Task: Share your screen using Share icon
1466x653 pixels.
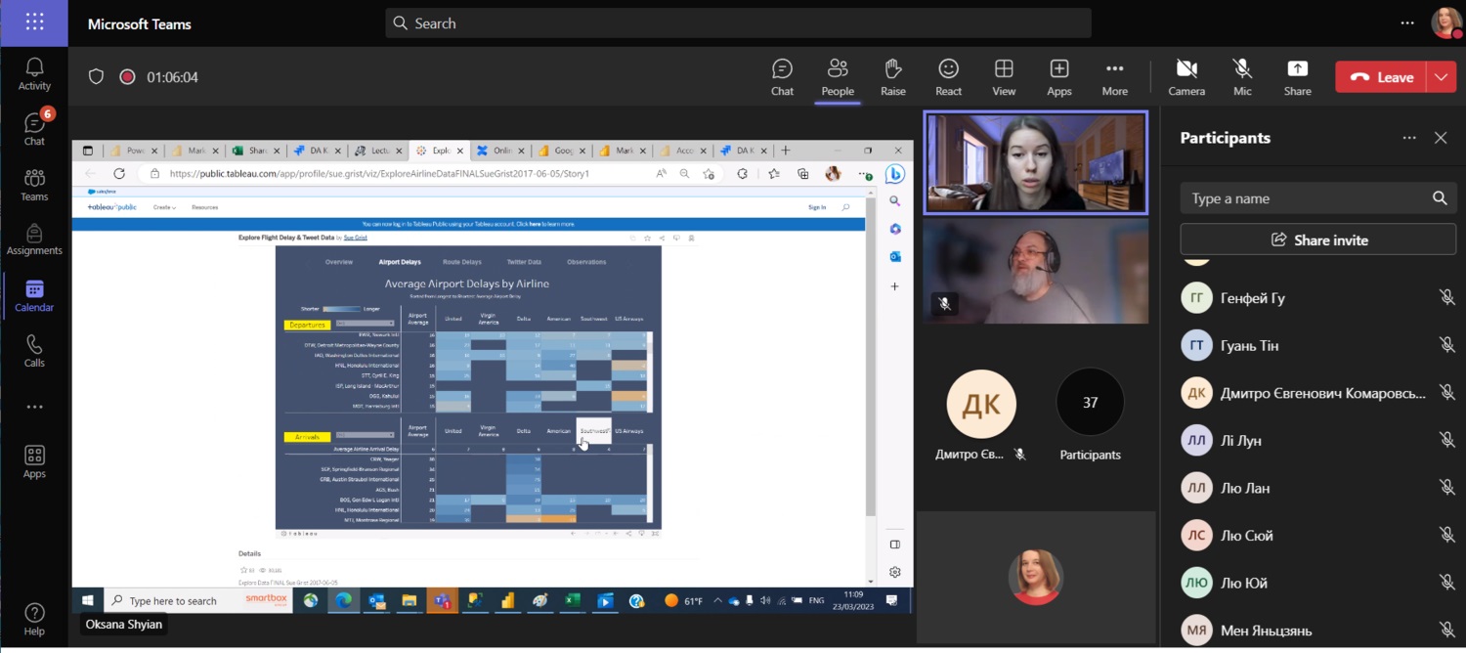Action: tap(1297, 76)
